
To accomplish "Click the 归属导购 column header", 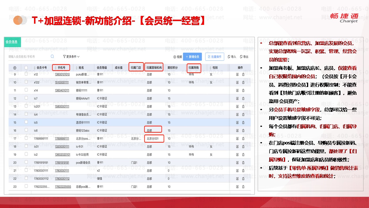I will tap(193, 68).
